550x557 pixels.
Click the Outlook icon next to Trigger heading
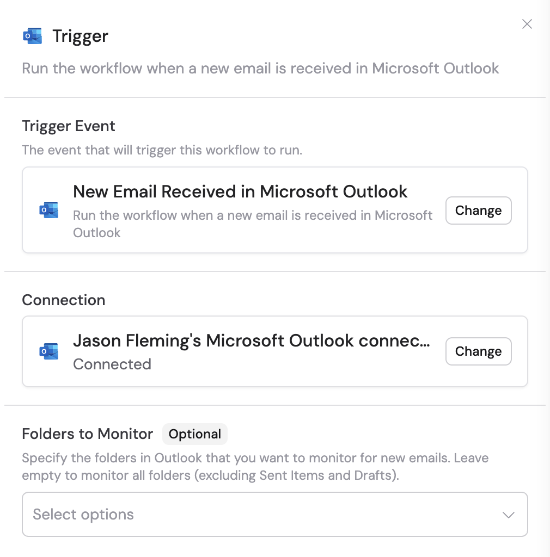33,35
